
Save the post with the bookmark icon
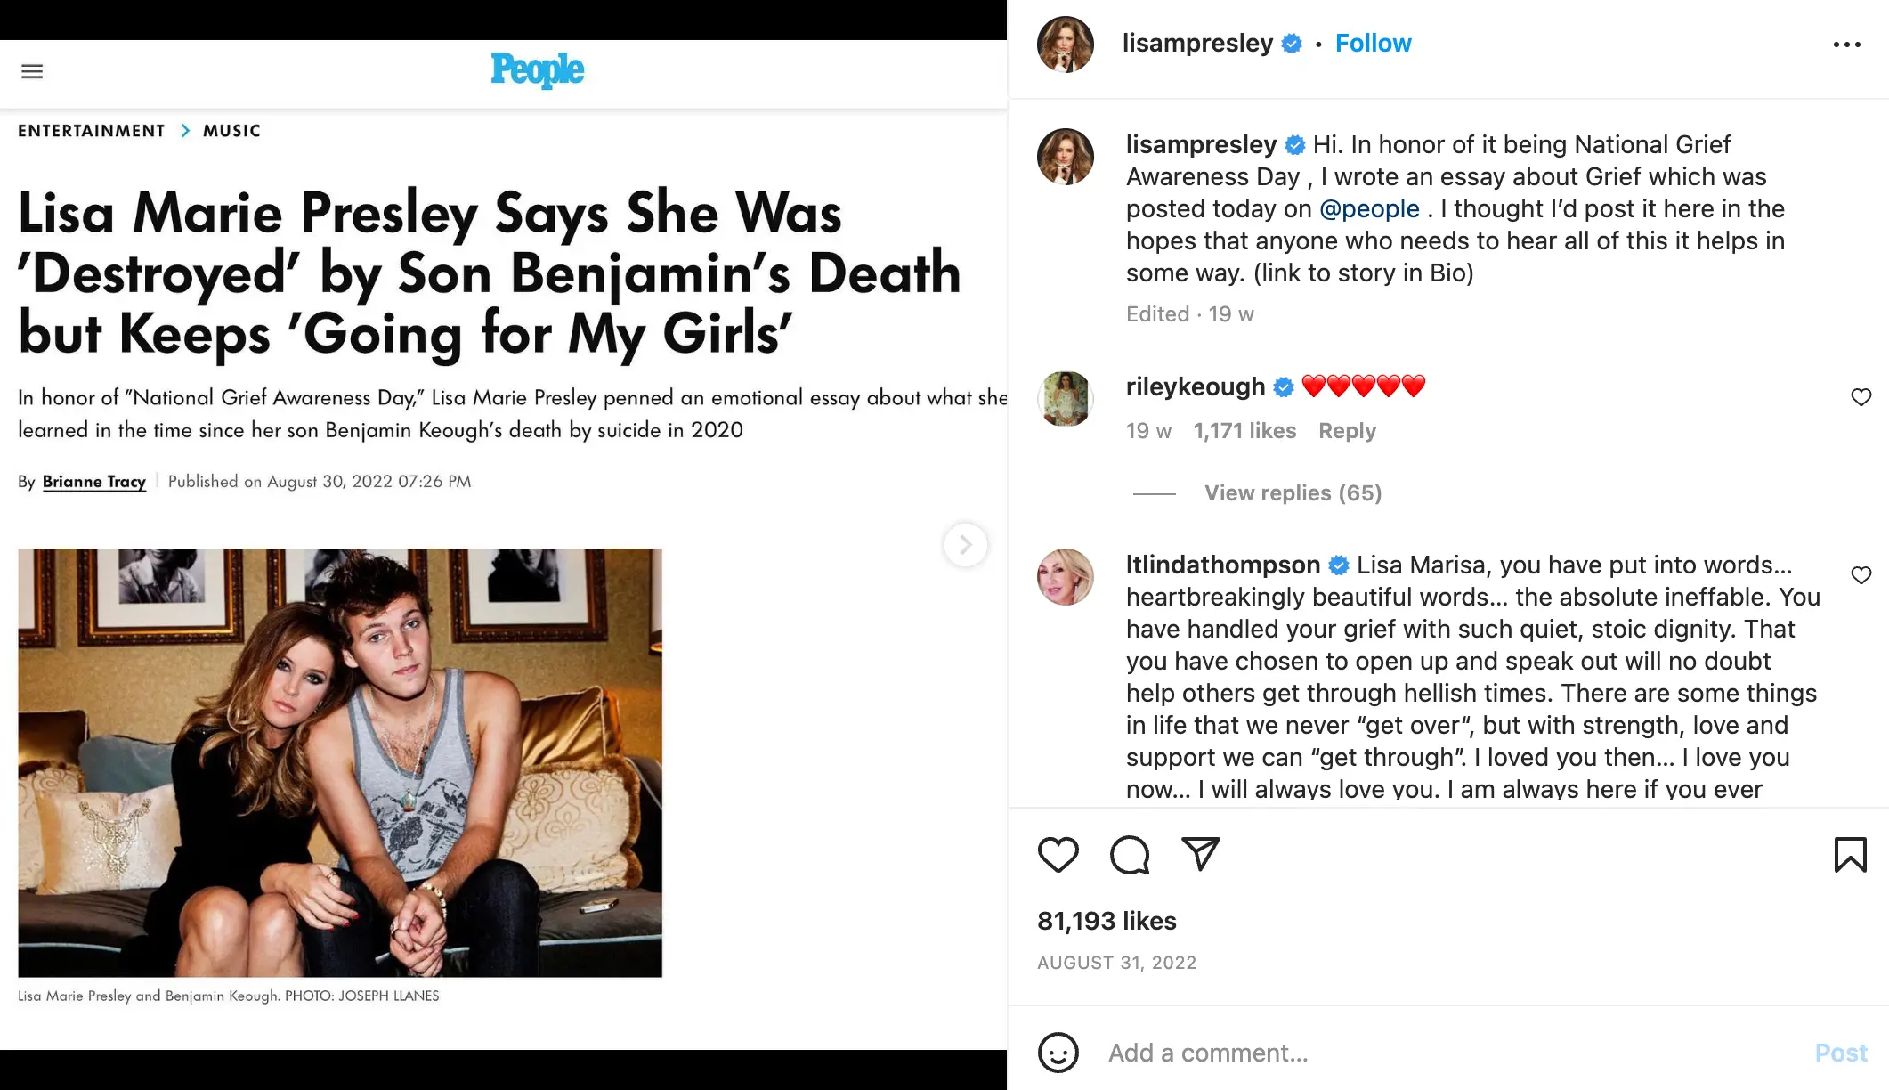[x=1850, y=853]
